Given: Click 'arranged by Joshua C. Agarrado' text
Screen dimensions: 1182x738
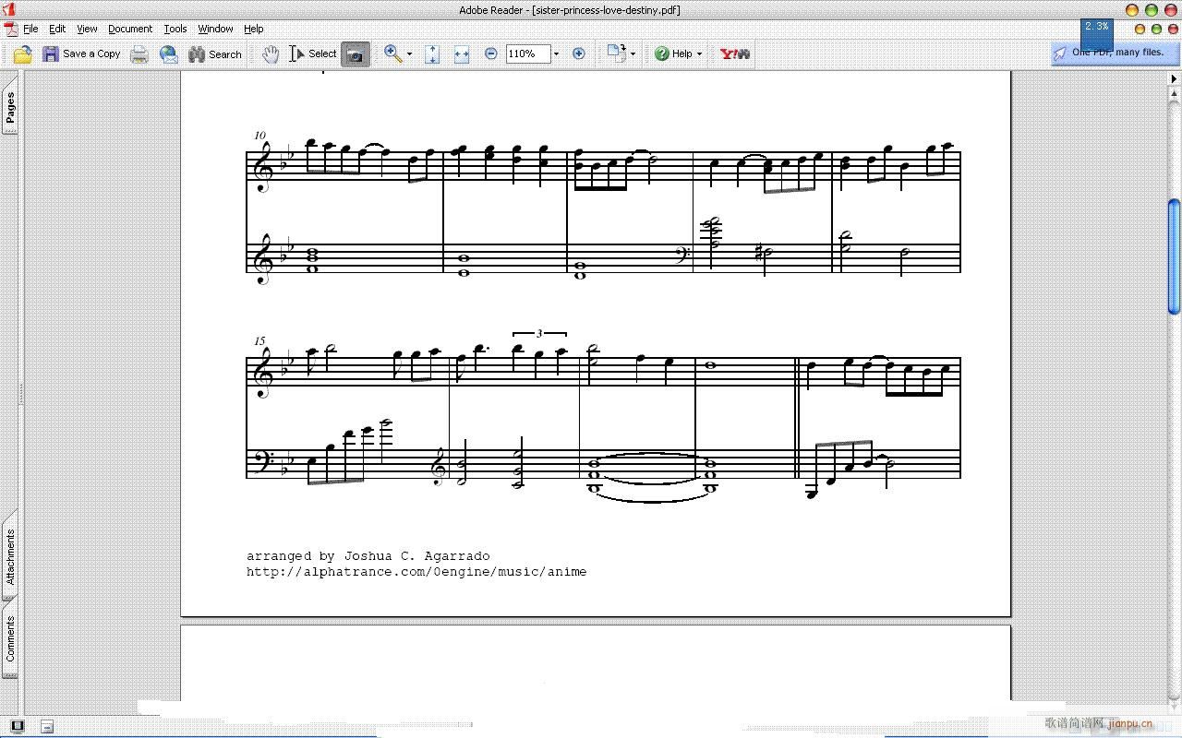Looking at the screenshot, I should [368, 556].
